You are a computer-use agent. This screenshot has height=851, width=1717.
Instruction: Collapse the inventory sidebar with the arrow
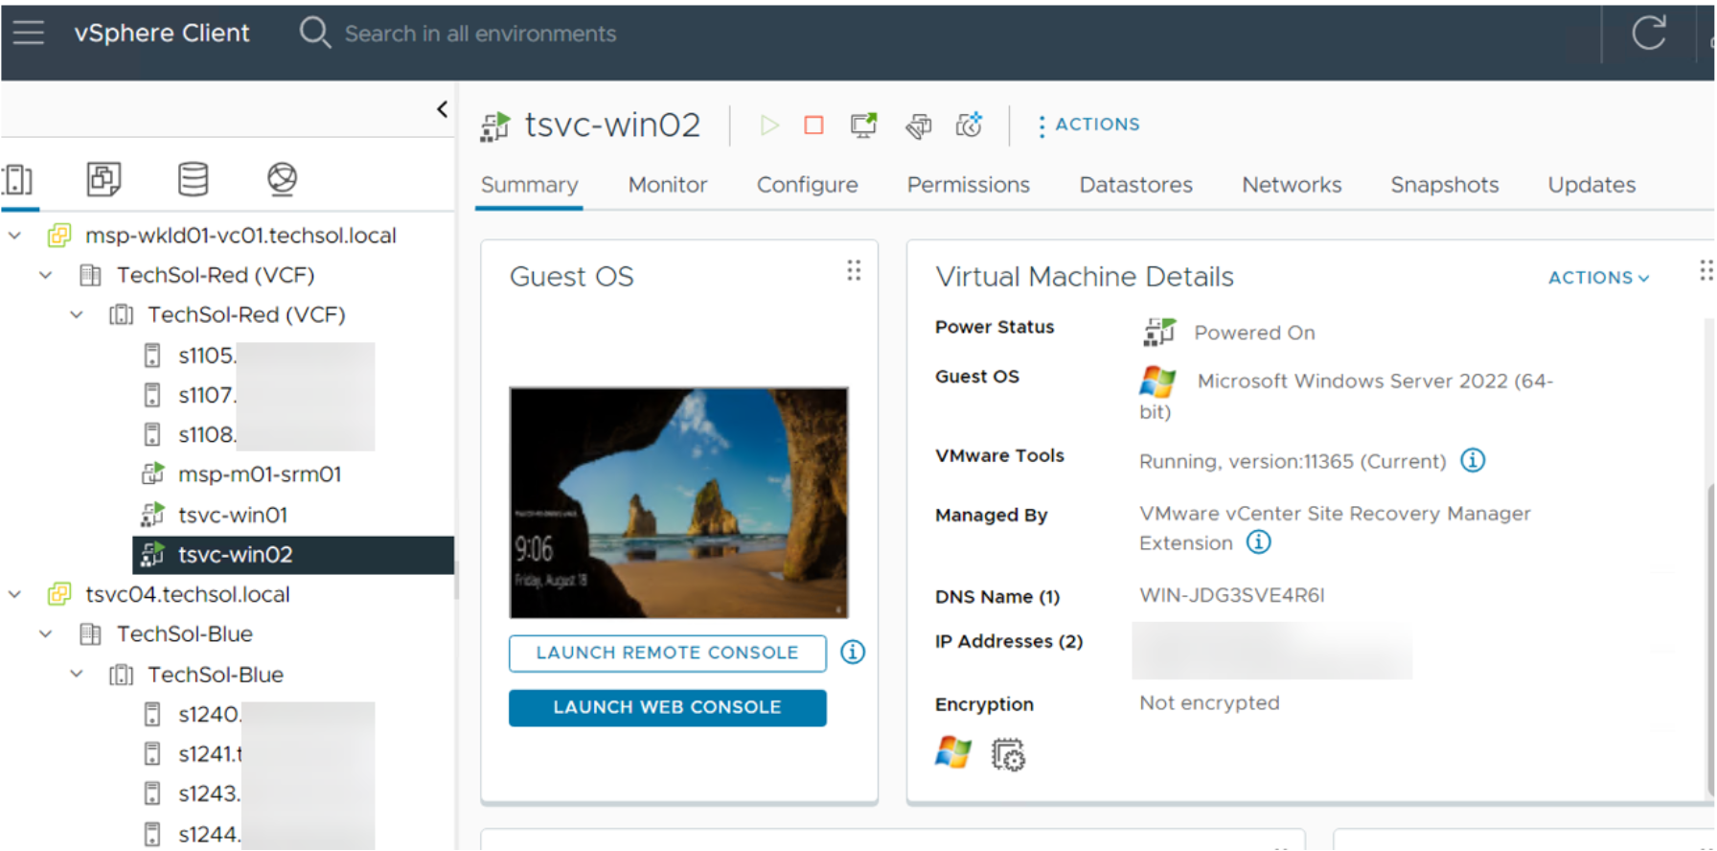[x=442, y=109]
